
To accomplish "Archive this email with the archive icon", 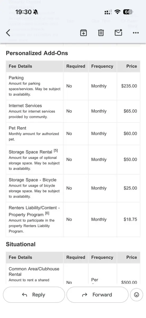I will tap(84, 33).
